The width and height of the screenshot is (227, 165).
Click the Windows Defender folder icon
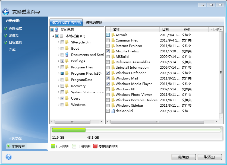point(113,73)
